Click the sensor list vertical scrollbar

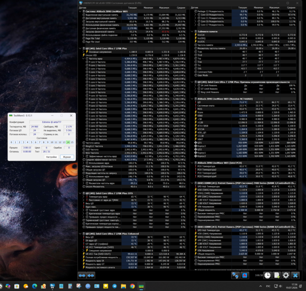(300, 74)
